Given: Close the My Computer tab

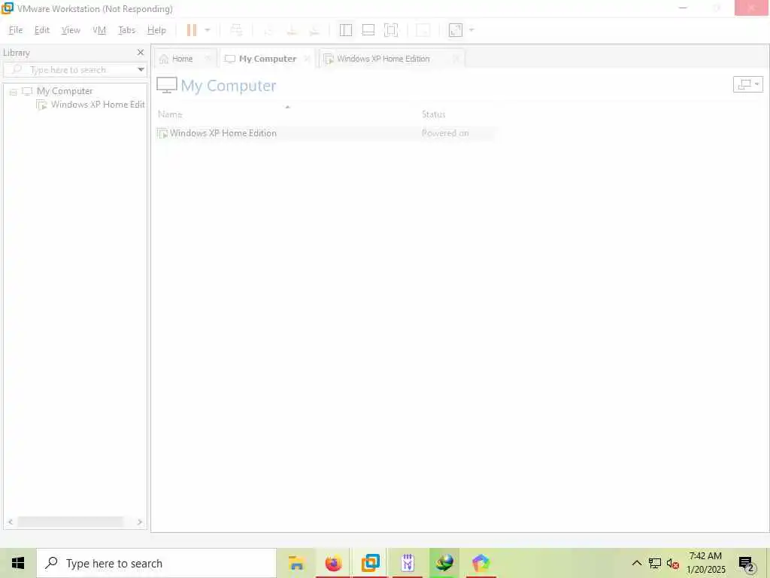Looking at the screenshot, I should tap(307, 59).
